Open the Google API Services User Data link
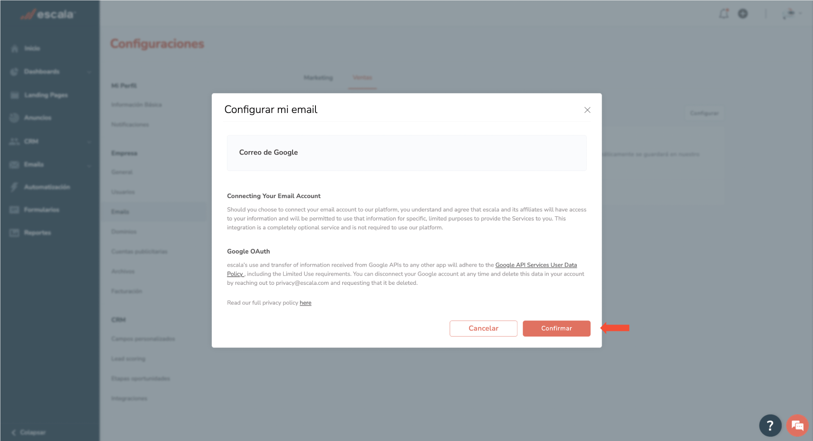This screenshot has height=441, width=813. 536,265
